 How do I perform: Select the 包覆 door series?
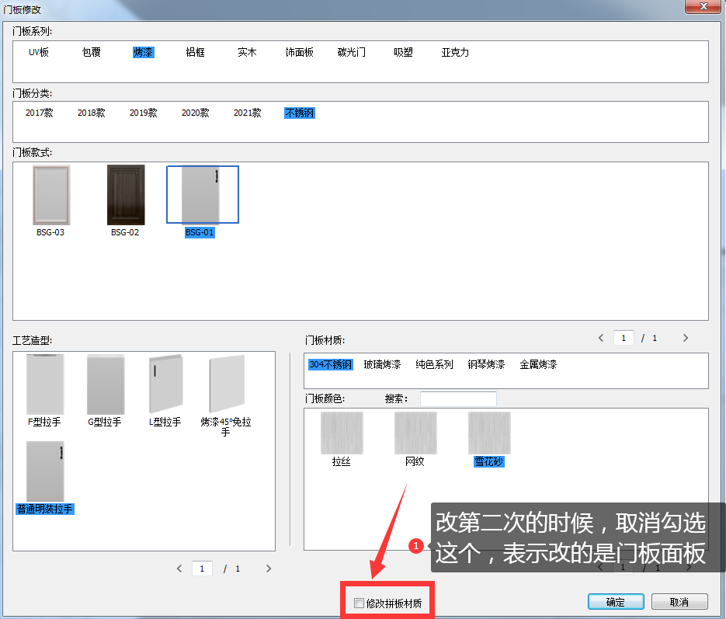click(91, 52)
